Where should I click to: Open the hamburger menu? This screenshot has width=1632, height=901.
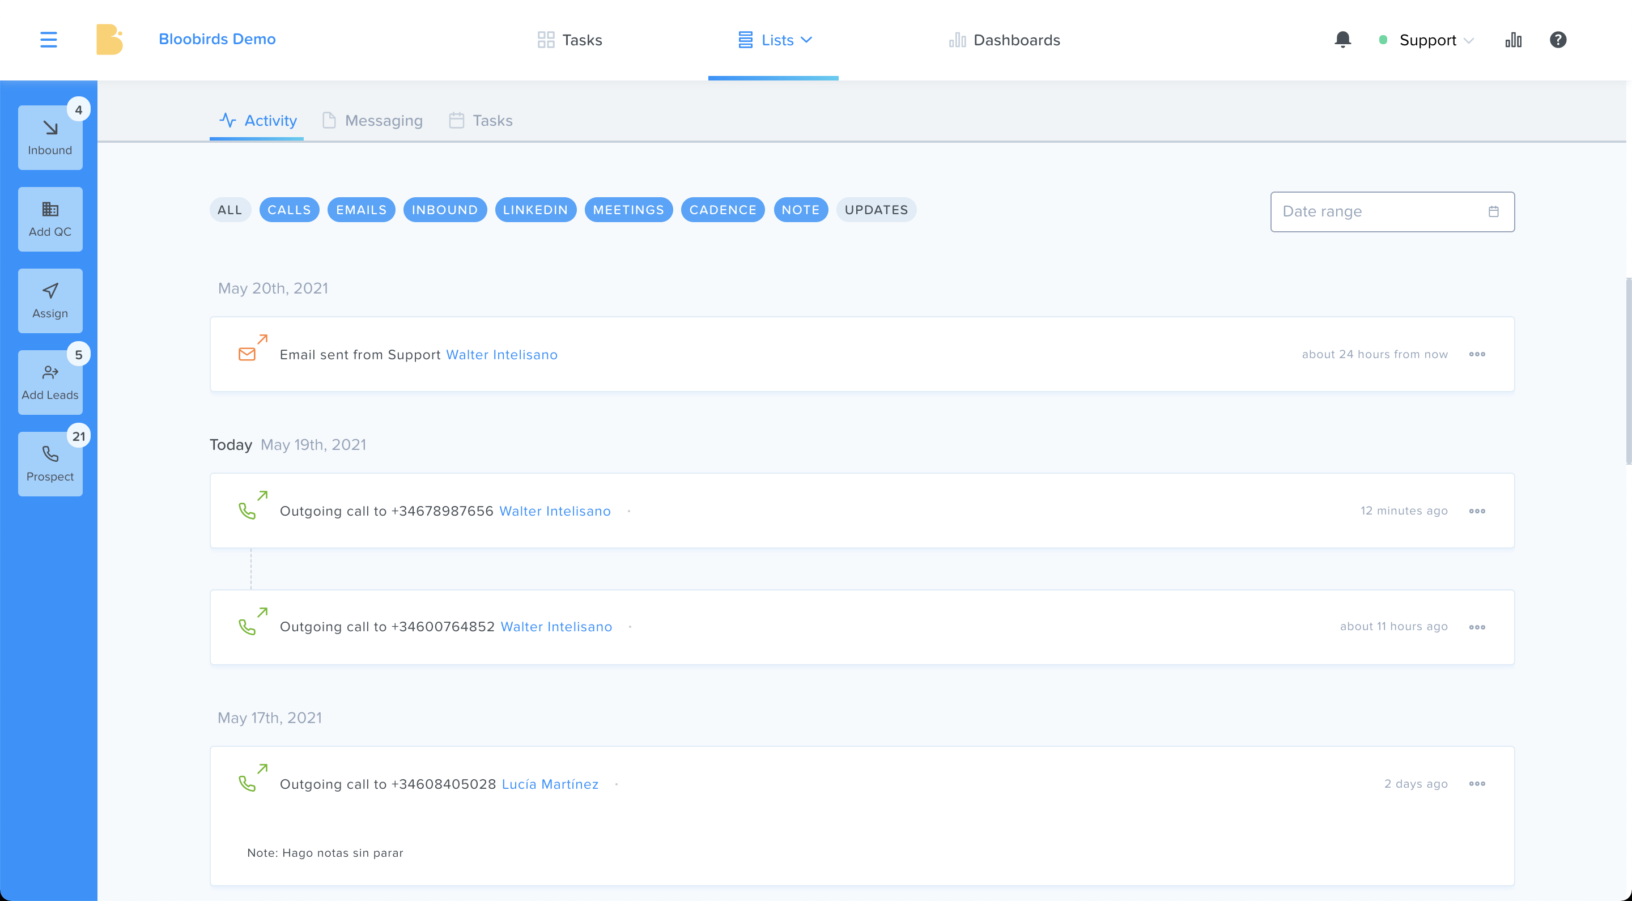pos(49,40)
